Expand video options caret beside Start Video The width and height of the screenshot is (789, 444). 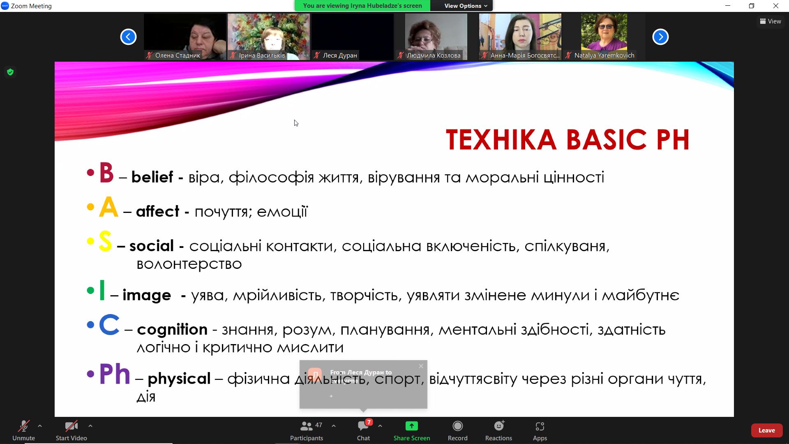click(90, 426)
